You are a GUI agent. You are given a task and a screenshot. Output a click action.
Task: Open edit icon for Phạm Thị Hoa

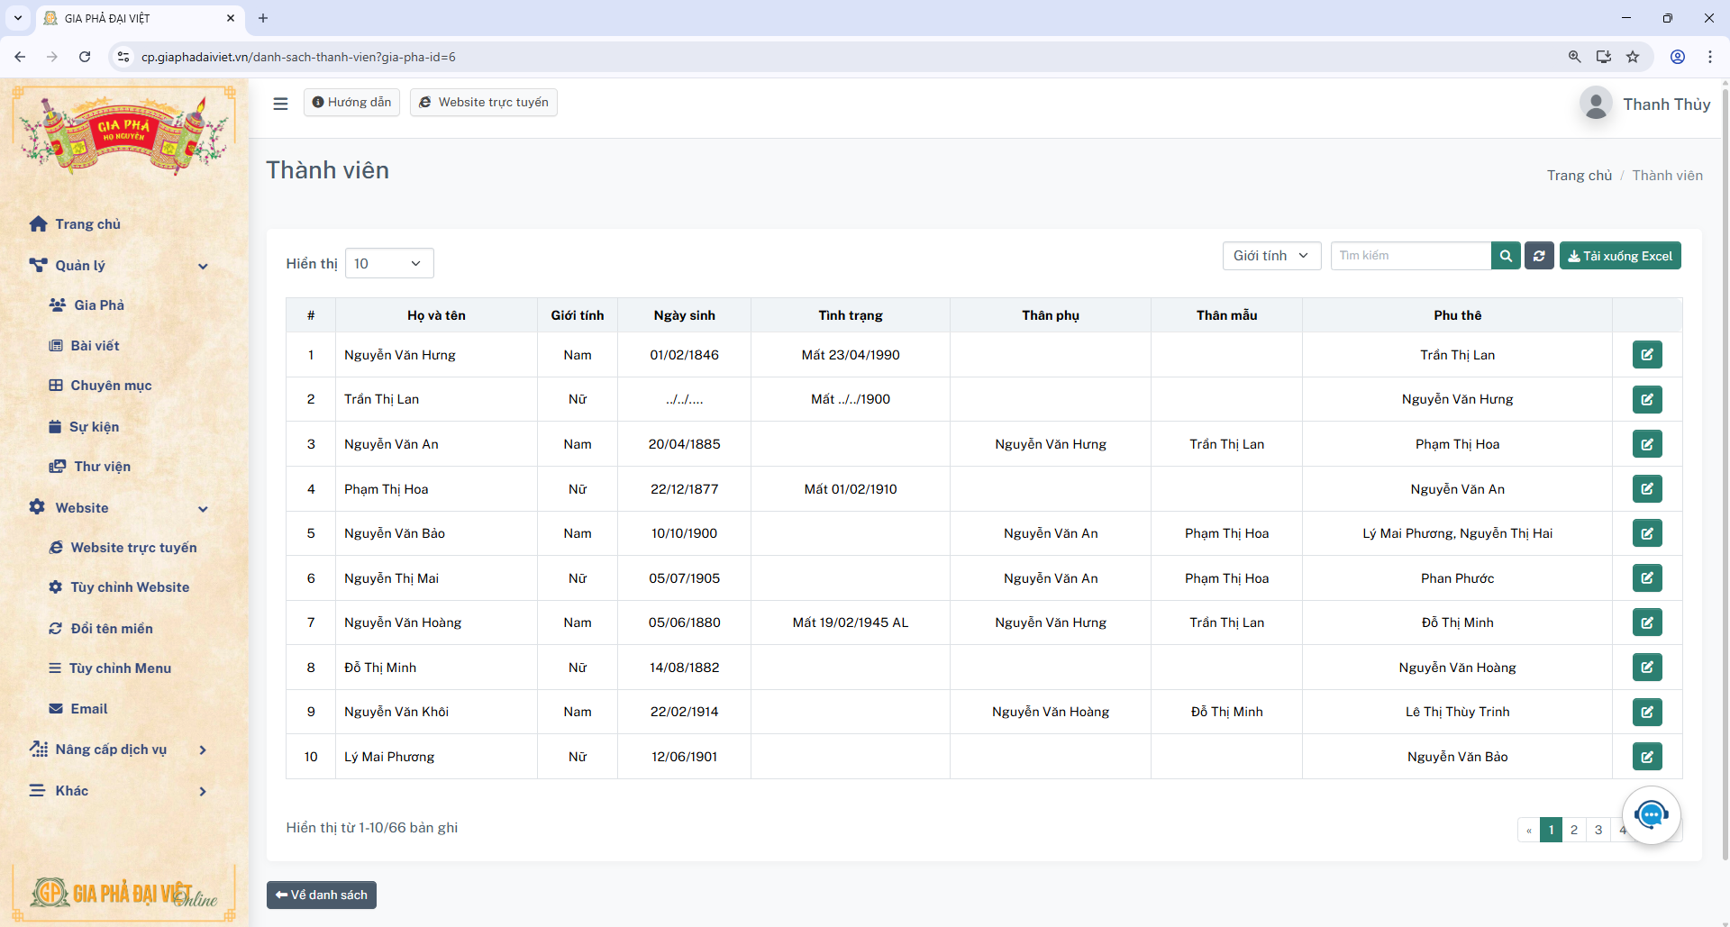point(1646,489)
